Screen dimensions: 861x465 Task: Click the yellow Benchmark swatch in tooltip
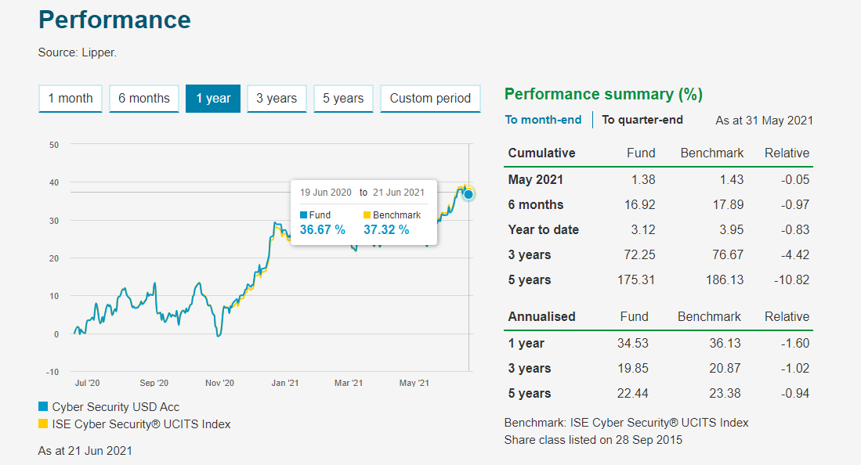(x=367, y=215)
